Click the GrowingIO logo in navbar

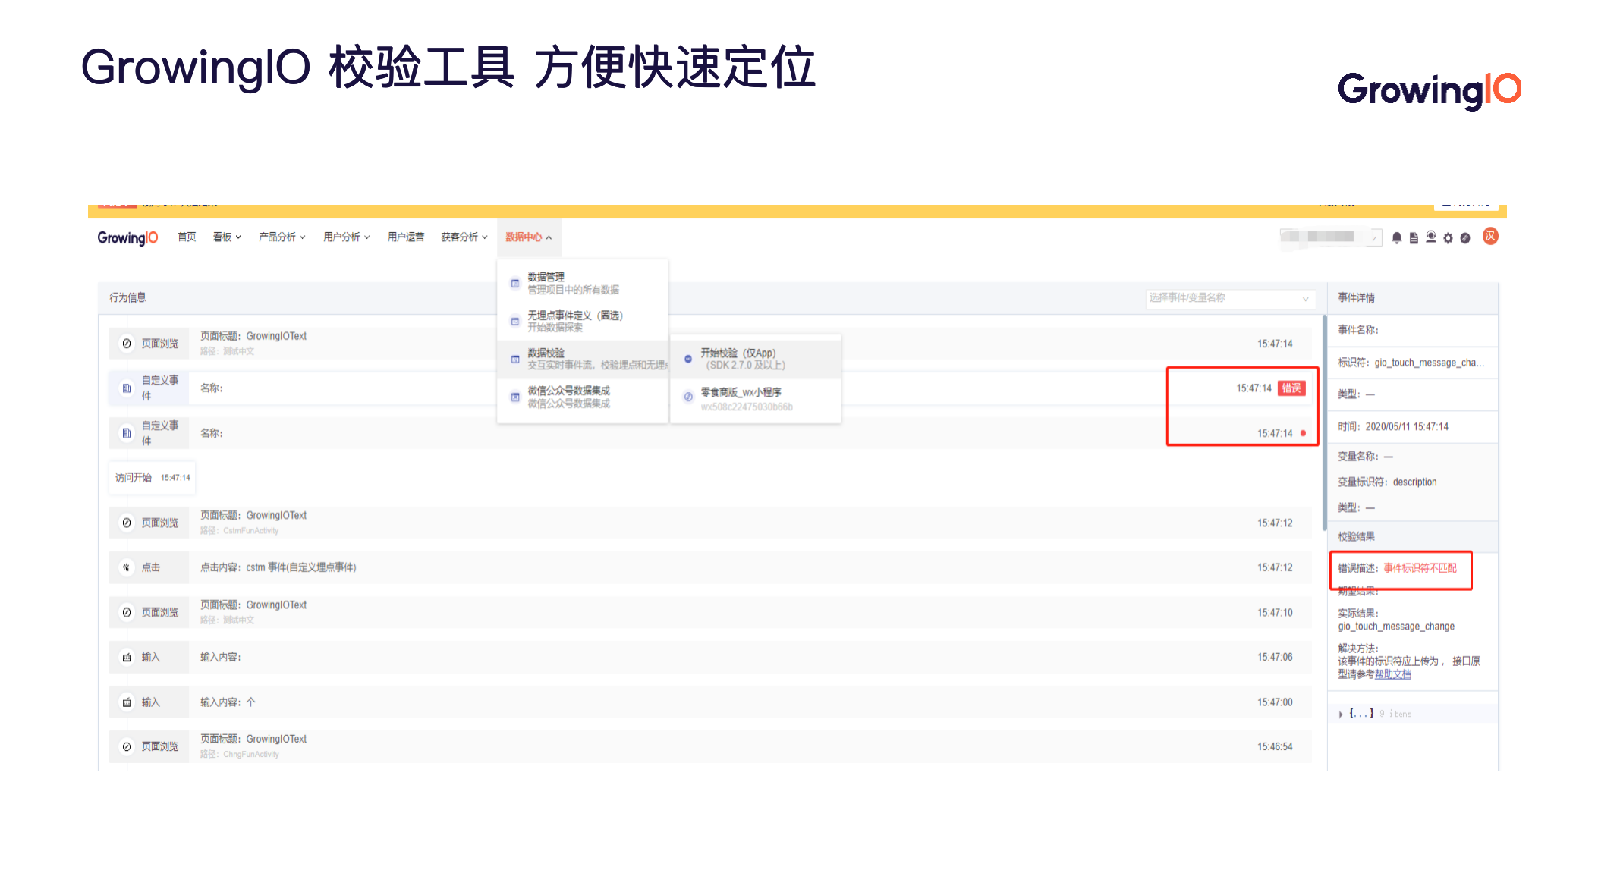tap(127, 238)
